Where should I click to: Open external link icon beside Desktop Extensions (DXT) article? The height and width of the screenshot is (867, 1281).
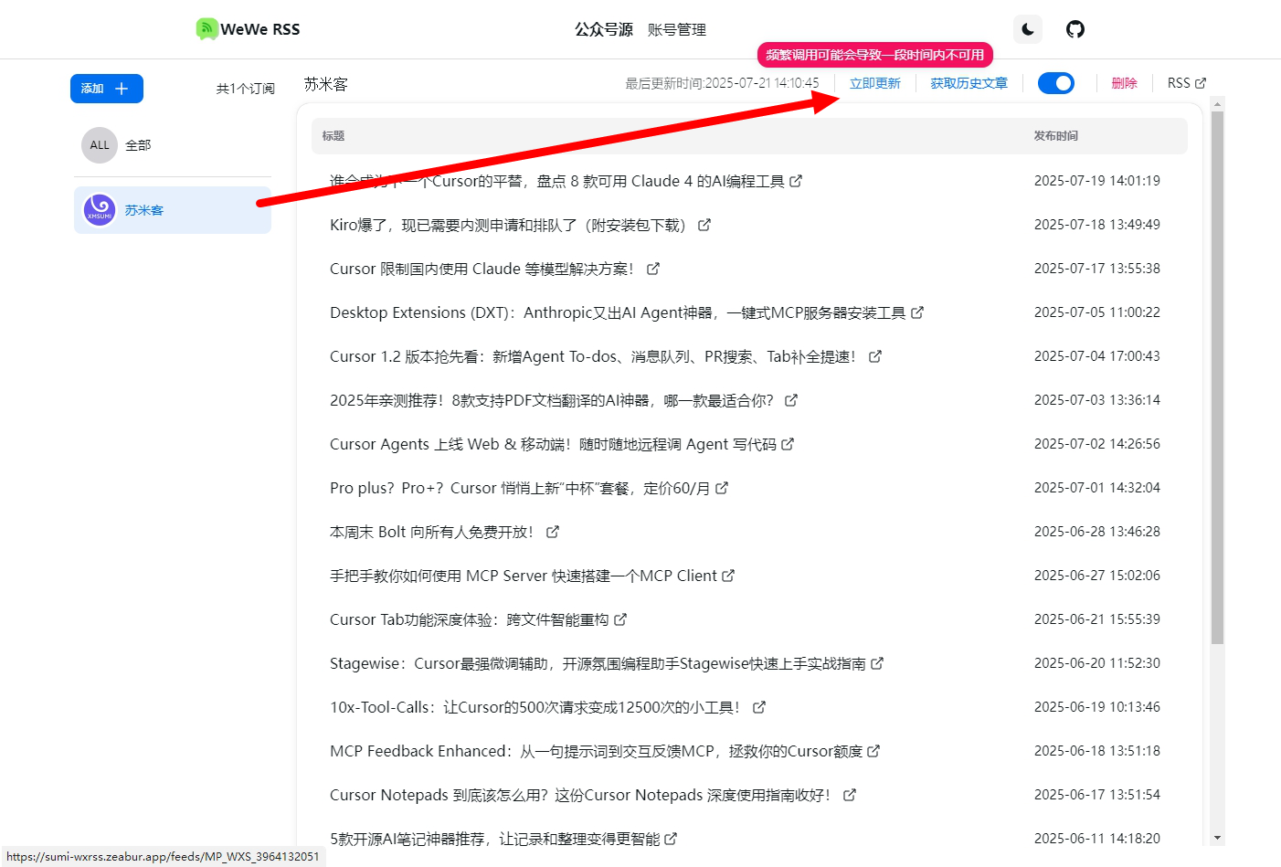[917, 312]
